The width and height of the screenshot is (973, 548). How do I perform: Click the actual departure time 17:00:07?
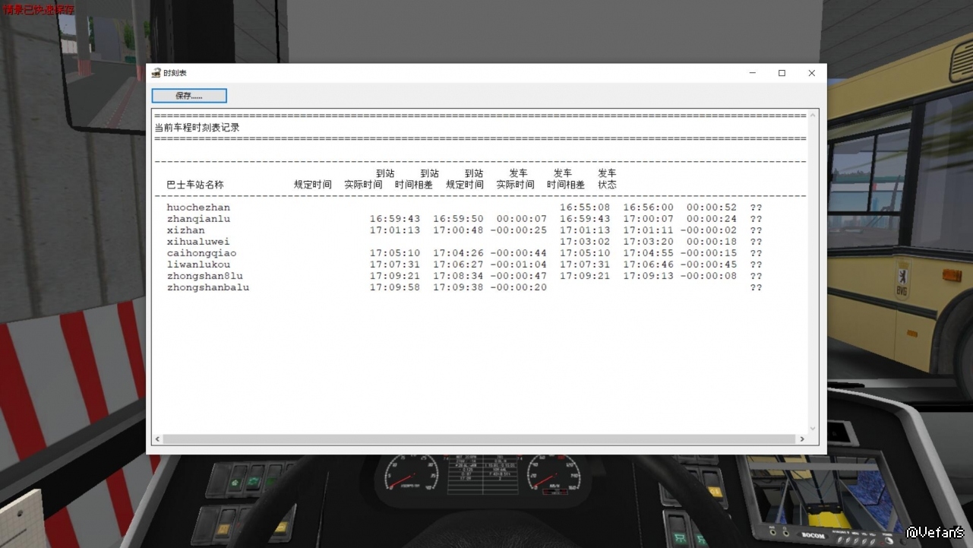click(649, 219)
